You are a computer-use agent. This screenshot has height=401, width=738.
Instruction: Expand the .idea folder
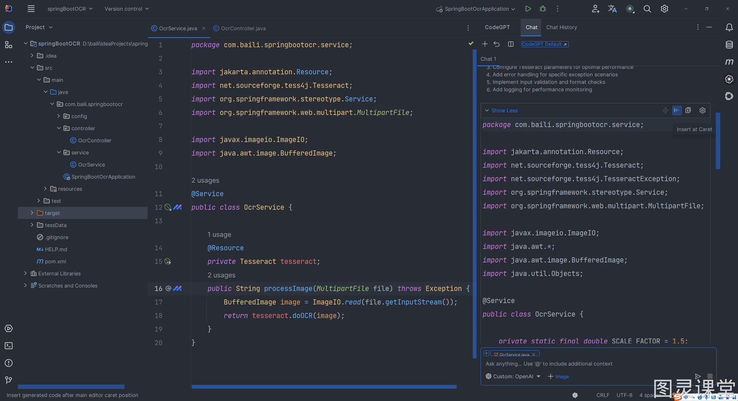32,56
